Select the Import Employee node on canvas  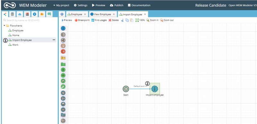pyautogui.click(x=155, y=89)
